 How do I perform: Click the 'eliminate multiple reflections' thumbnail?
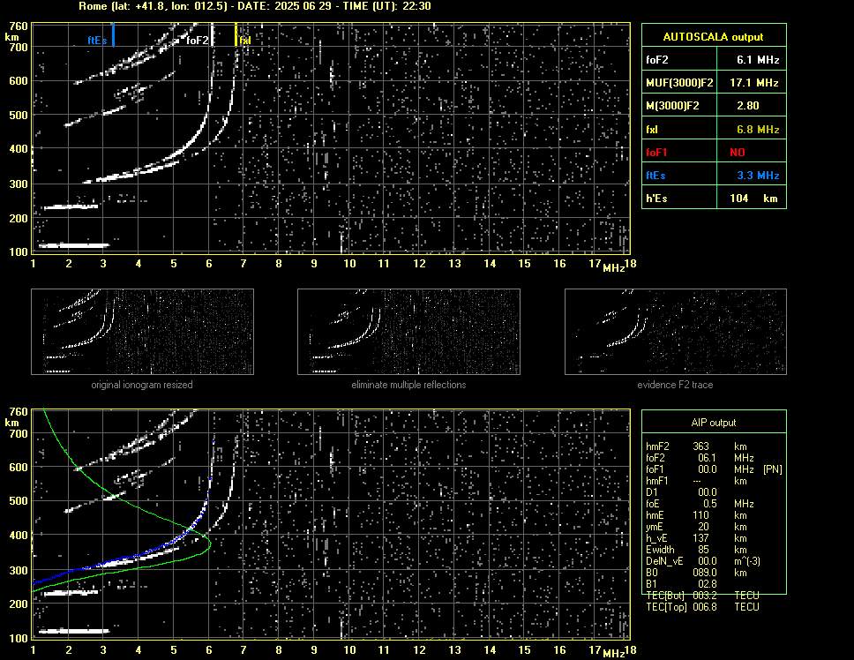click(x=408, y=332)
